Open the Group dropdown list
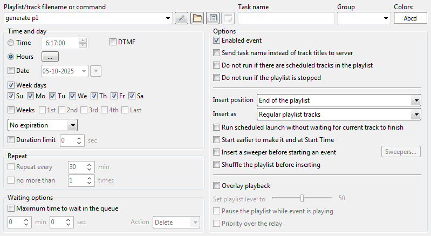This screenshot has width=431, height=236. click(x=386, y=18)
